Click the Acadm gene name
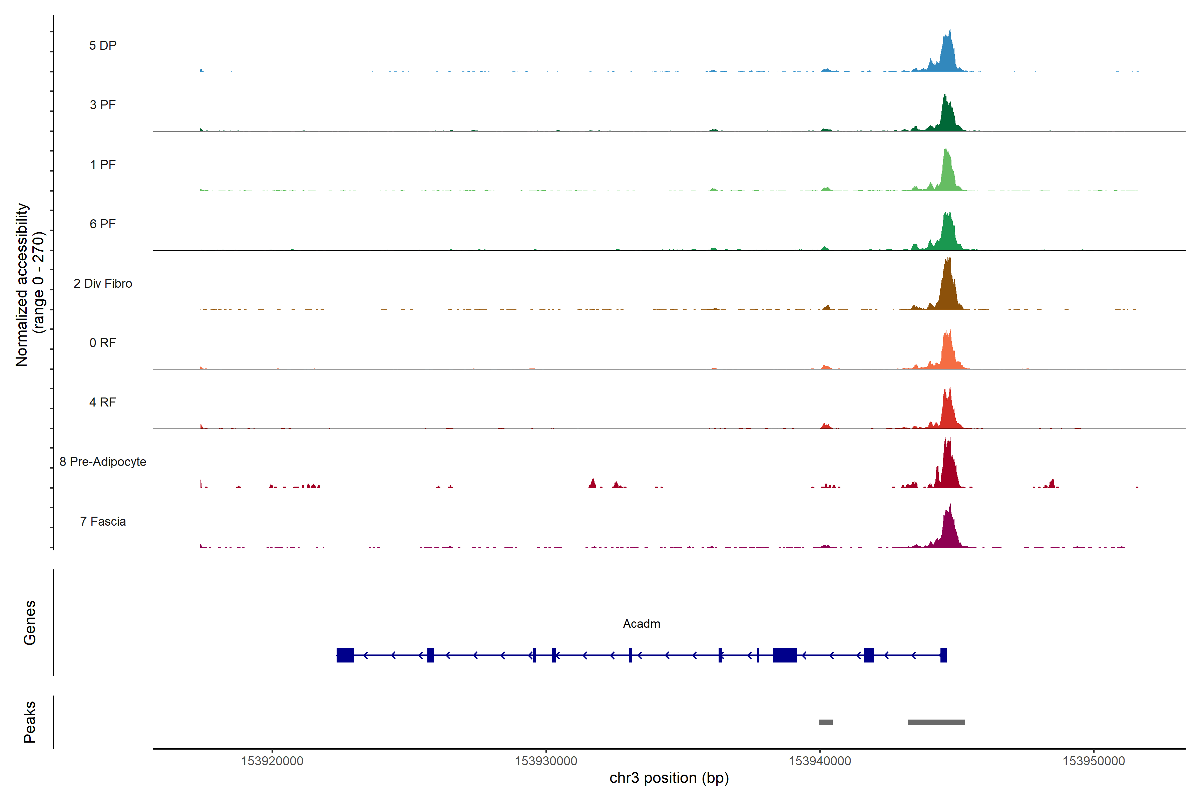Image resolution: width=1201 pixels, height=801 pixels. (x=641, y=624)
